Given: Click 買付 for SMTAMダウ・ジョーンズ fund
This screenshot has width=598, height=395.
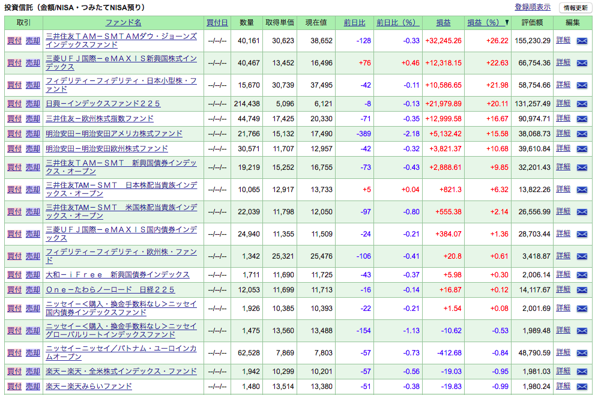Looking at the screenshot, I should click(x=14, y=40).
